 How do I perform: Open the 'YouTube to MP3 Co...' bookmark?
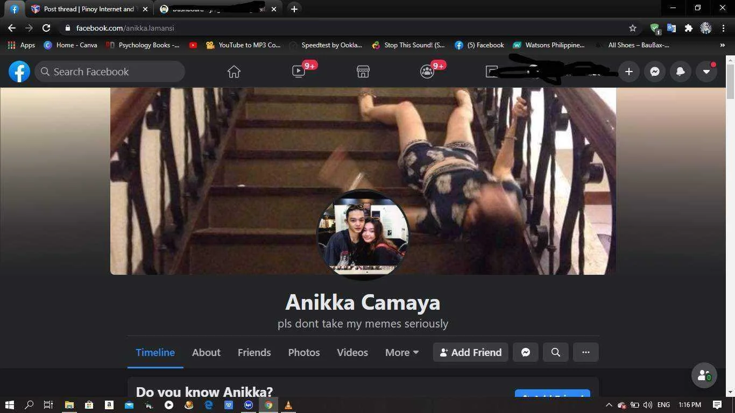click(x=243, y=45)
